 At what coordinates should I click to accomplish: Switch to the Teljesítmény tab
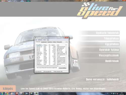coord(50,42)
